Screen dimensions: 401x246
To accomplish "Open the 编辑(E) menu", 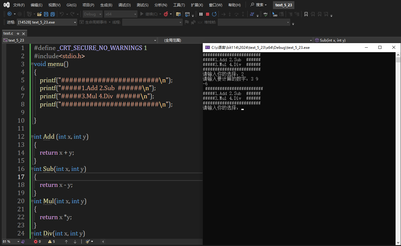I will coord(36,5).
